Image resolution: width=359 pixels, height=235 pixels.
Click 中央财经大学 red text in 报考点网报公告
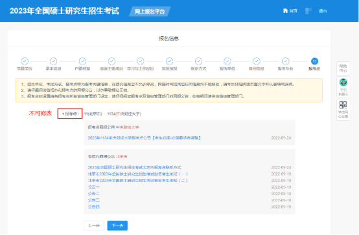127,127
